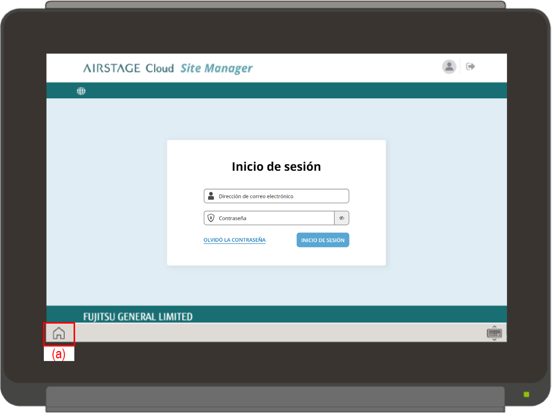Click the FUJITSU GENERAL LIMITED footer text
The image size is (552, 414).
tap(138, 317)
